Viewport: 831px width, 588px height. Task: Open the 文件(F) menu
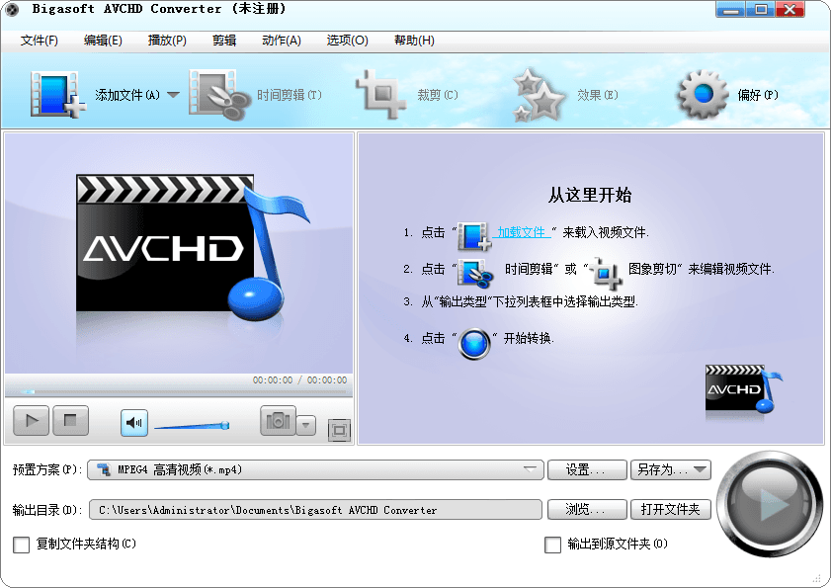pos(40,41)
